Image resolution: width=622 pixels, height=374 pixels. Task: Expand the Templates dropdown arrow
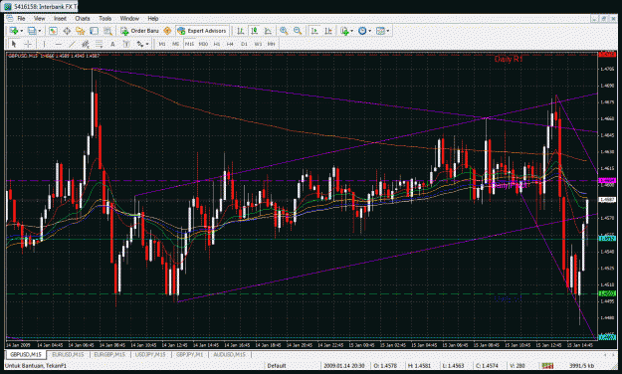tap(387, 31)
